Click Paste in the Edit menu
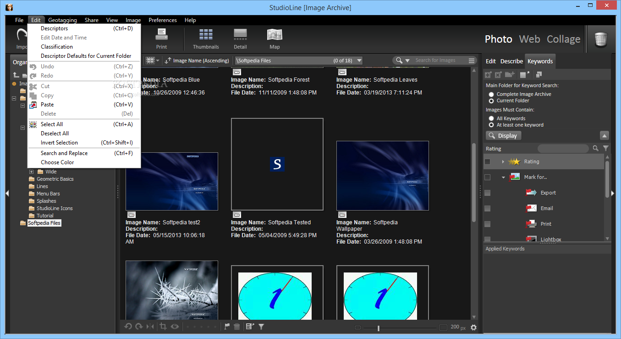The image size is (621, 339). coord(84,105)
